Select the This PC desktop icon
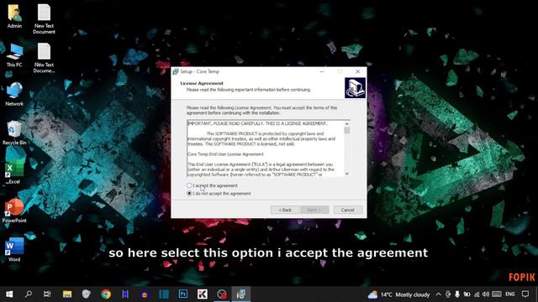538x302 pixels. click(x=14, y=55)
